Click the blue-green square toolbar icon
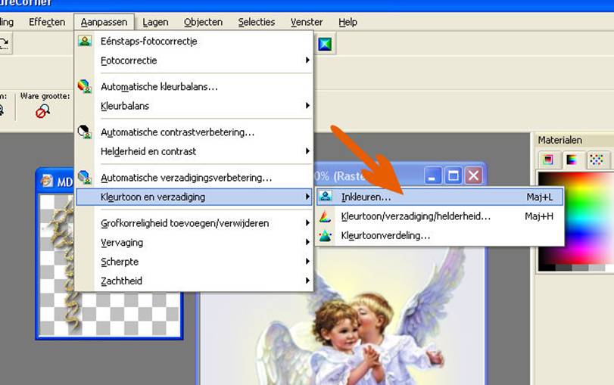Screen dimensions: 614x385 [x=325, y=44]
